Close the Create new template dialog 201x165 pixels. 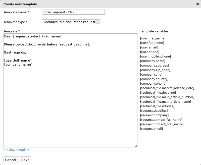coord(197,4)
